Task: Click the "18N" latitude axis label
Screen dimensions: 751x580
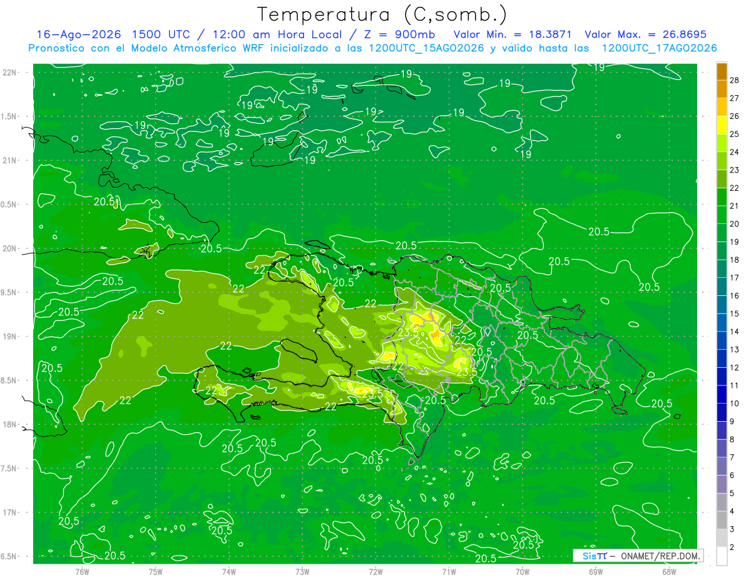Action: click(10, 424)
